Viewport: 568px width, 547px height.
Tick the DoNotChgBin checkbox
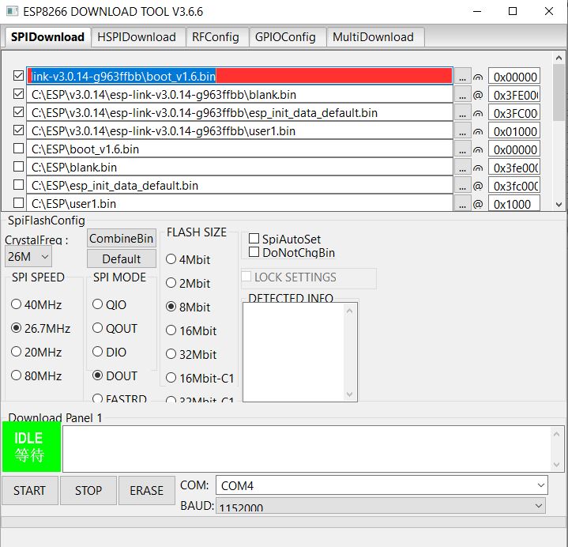pos(254,253)
